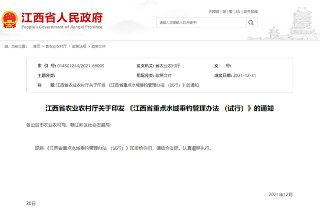Click the national emblem logo

point(9,20)
